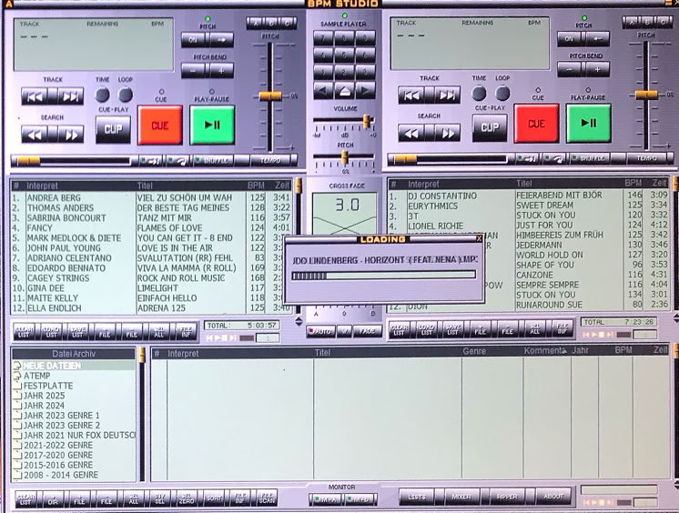
Task: Toggle the left deck Pitch ON button
Action: [194, 40]
